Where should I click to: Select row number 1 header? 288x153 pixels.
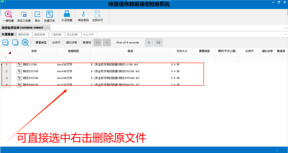pos(6,65)
